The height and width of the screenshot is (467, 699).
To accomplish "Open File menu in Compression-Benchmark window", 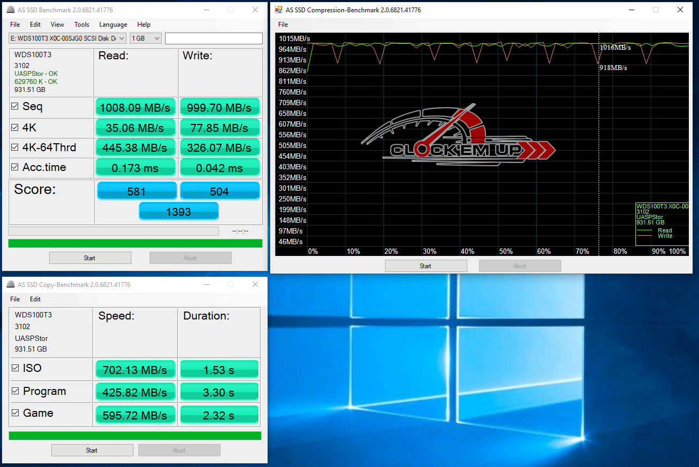I will (283, 25).
